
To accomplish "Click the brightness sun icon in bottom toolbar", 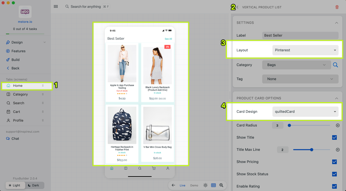I will click(205, 185).
